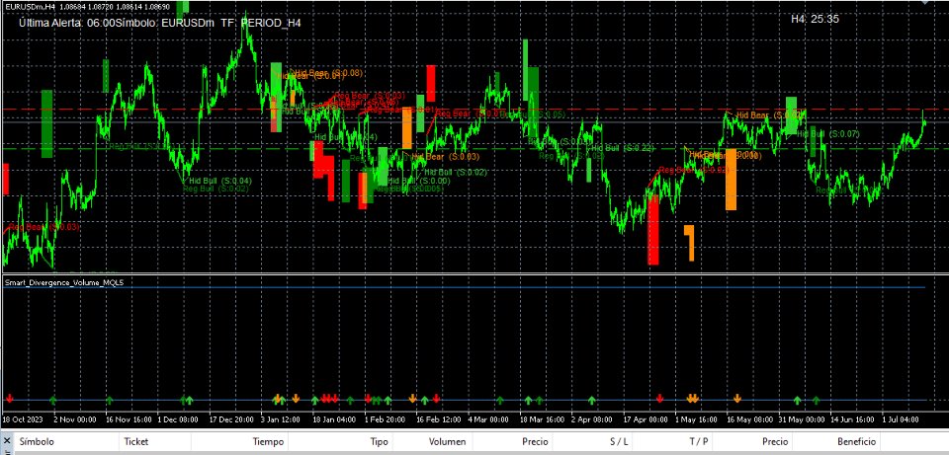Click the red down arrow after 16 Feb
The width and height of the screenshot is (949, 455).
(436, 398)
